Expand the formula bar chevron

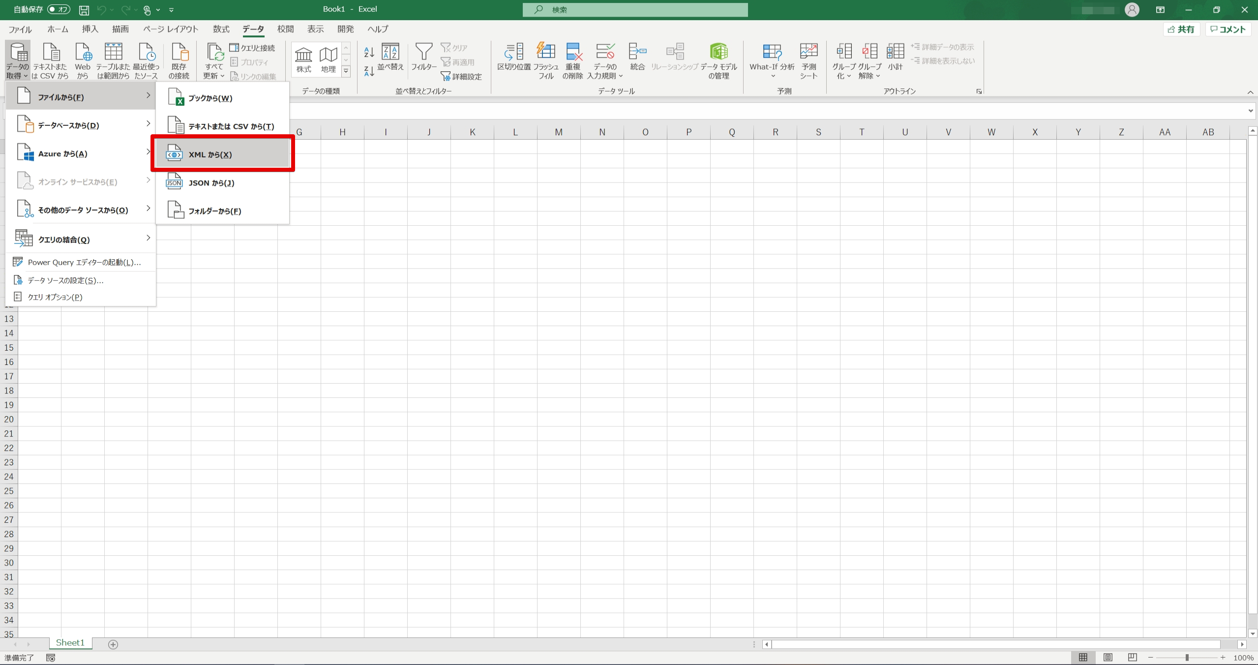(1251, 111)
